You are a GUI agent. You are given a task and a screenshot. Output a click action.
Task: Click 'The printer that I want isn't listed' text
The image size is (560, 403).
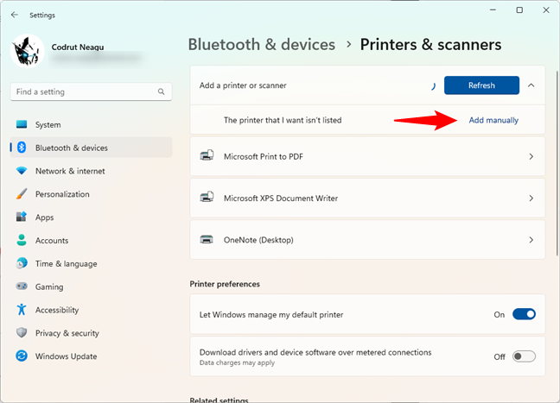coord(283,120)
